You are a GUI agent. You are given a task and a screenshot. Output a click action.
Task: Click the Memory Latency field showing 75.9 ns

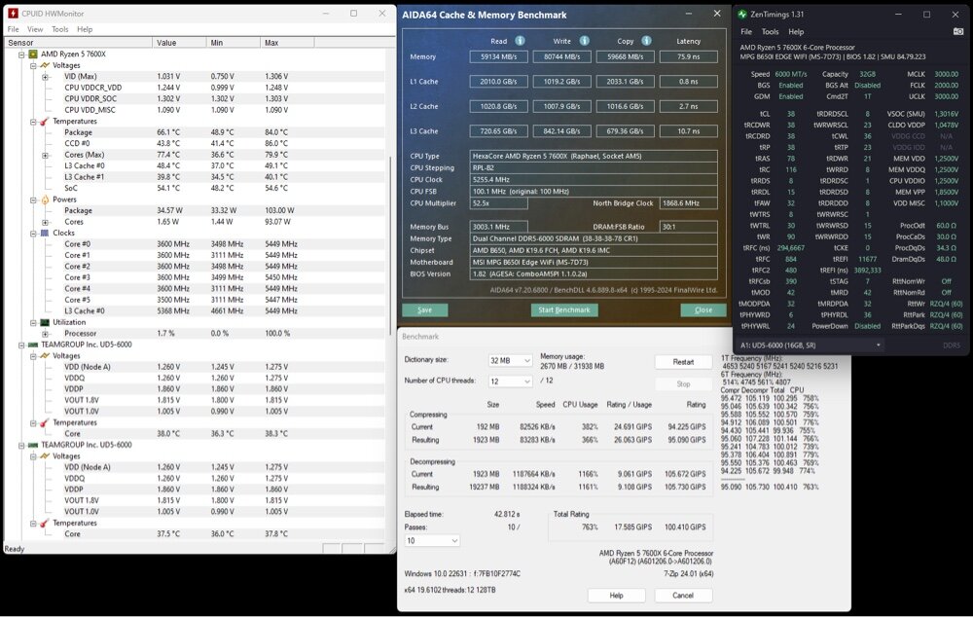click(x=688, y=56)
